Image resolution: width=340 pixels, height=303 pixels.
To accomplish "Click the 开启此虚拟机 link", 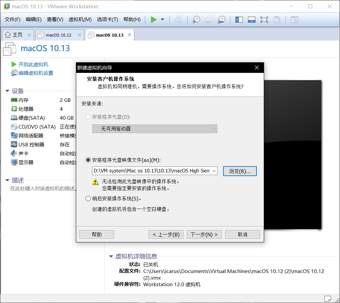I will coord(33,64).
